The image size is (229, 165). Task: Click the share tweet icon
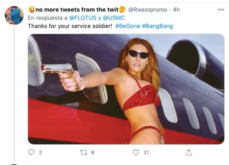pos(189,152)
